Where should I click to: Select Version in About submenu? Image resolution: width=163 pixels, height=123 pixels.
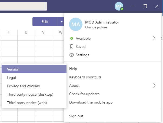[x=34, y=69]
